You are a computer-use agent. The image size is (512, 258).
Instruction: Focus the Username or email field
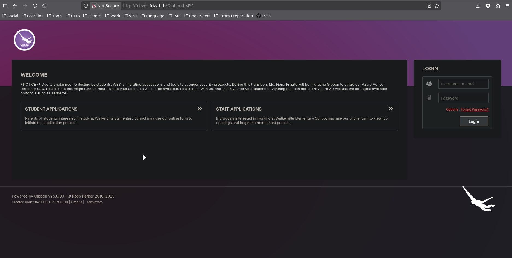coord(463,84)
